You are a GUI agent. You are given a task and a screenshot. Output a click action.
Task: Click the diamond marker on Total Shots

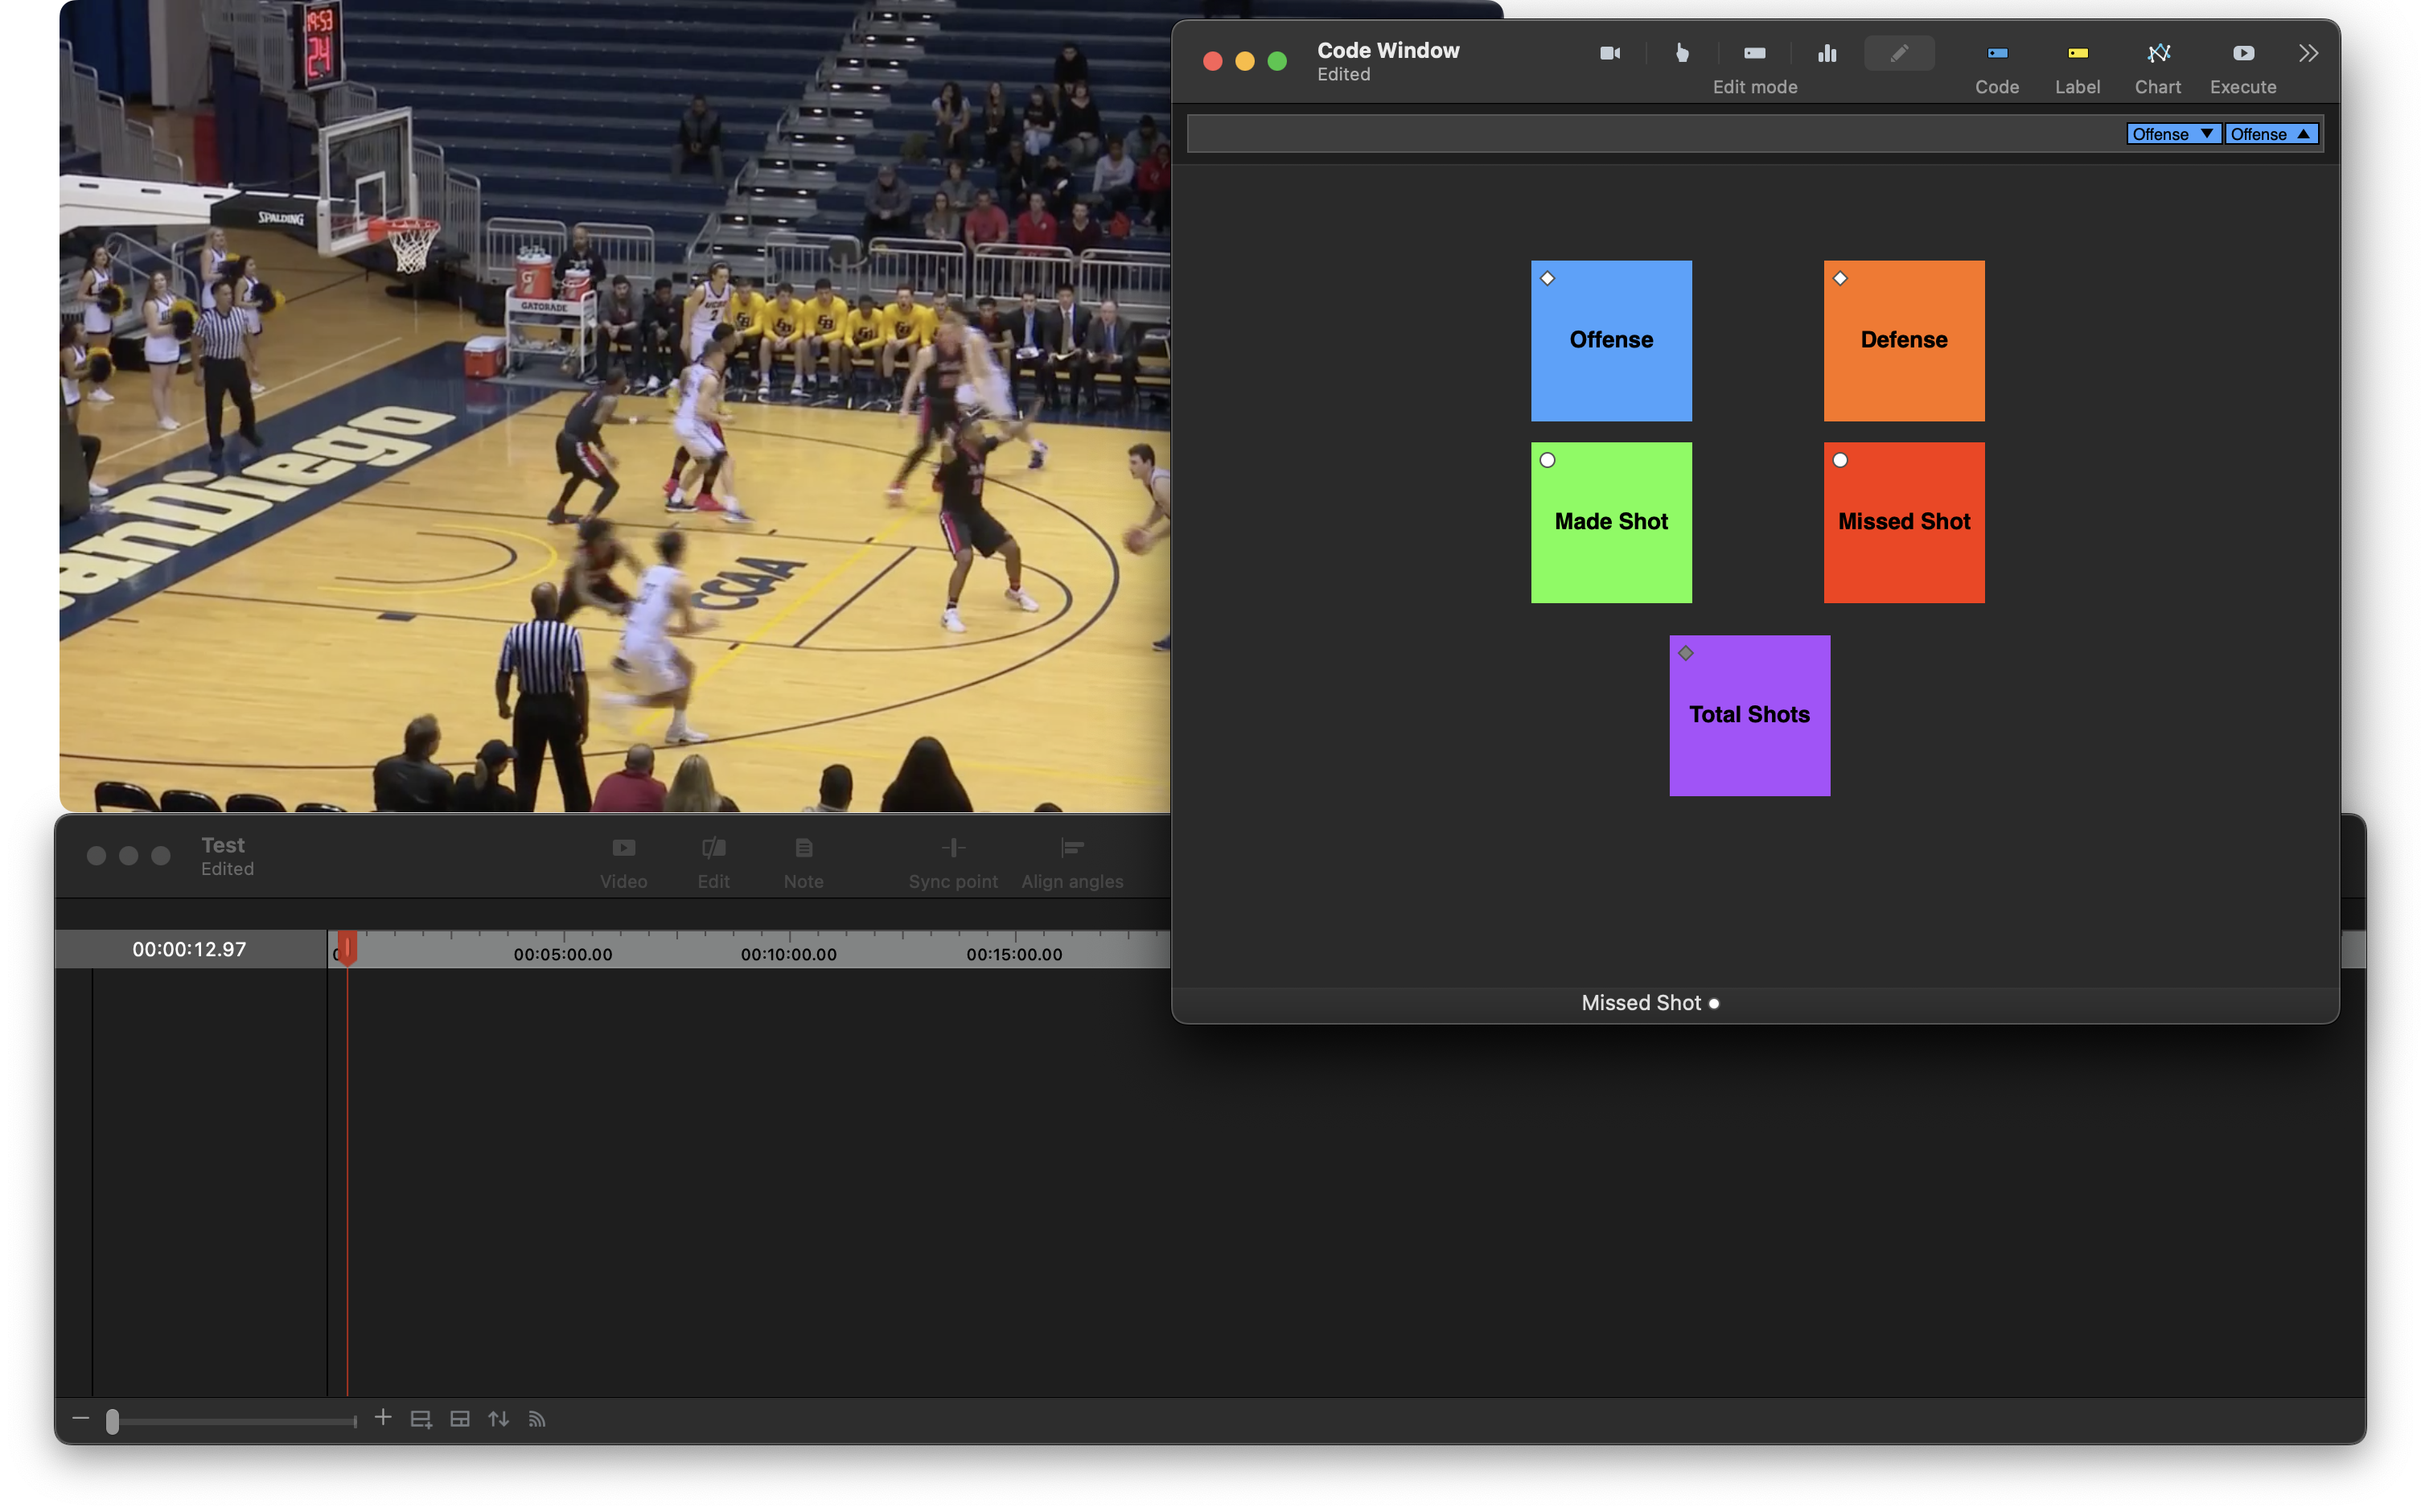1685,653
